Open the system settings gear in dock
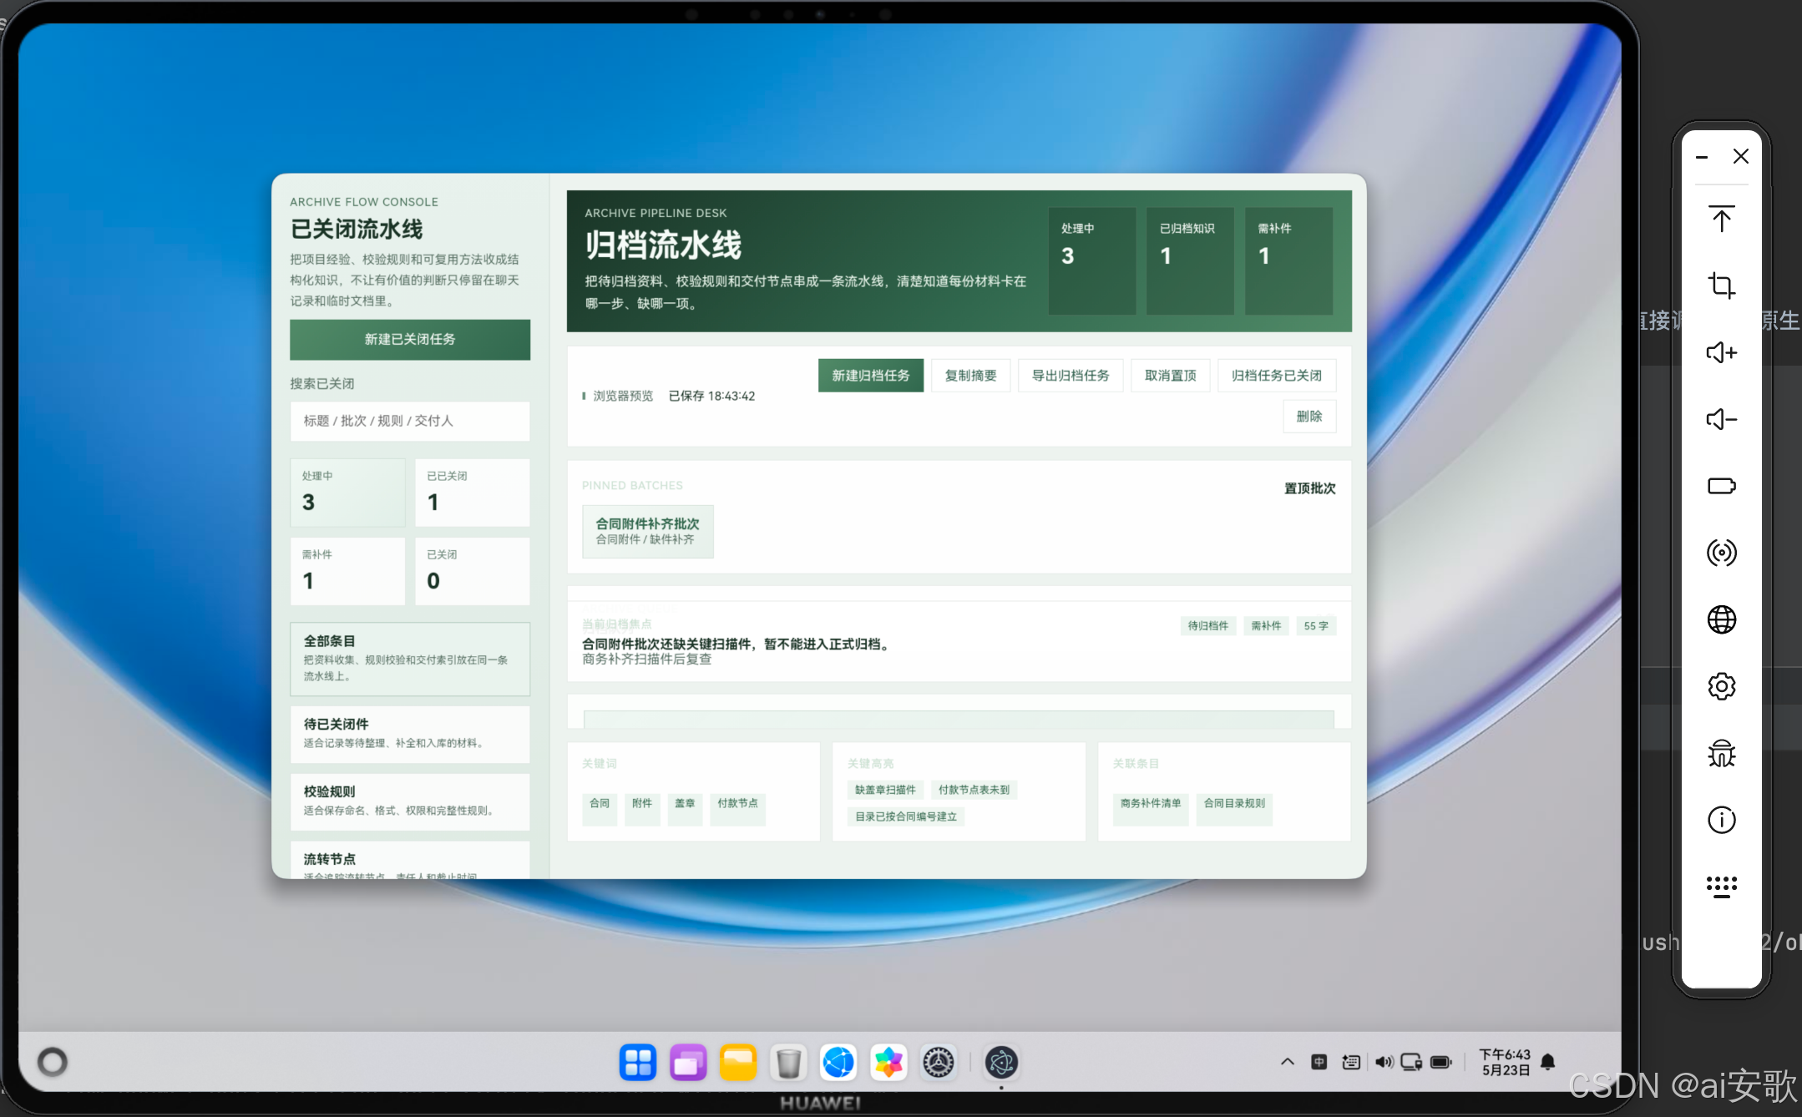Viewport: 1802px width, 1117px height. click(x=939, y=1063)
